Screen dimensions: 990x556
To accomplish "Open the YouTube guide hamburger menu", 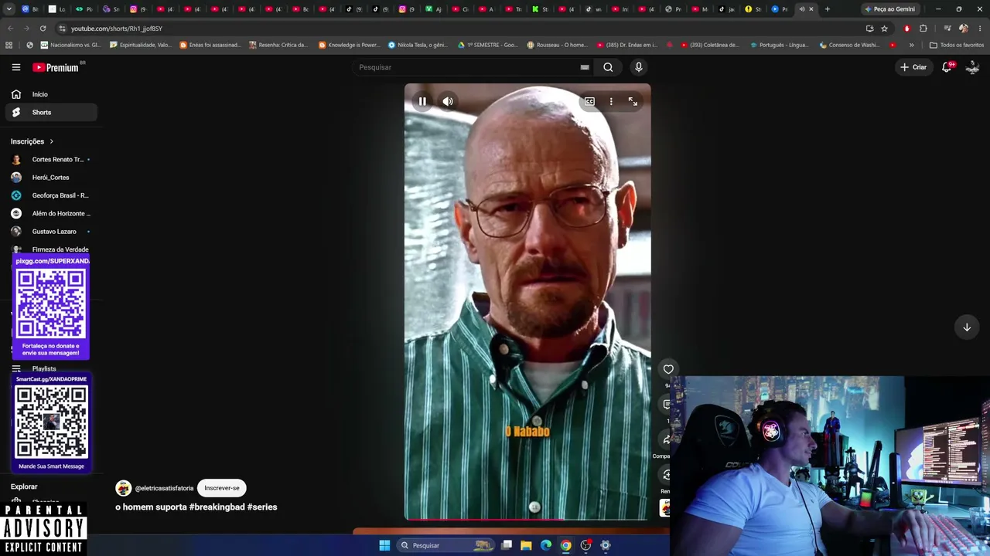I will [16, 67].
